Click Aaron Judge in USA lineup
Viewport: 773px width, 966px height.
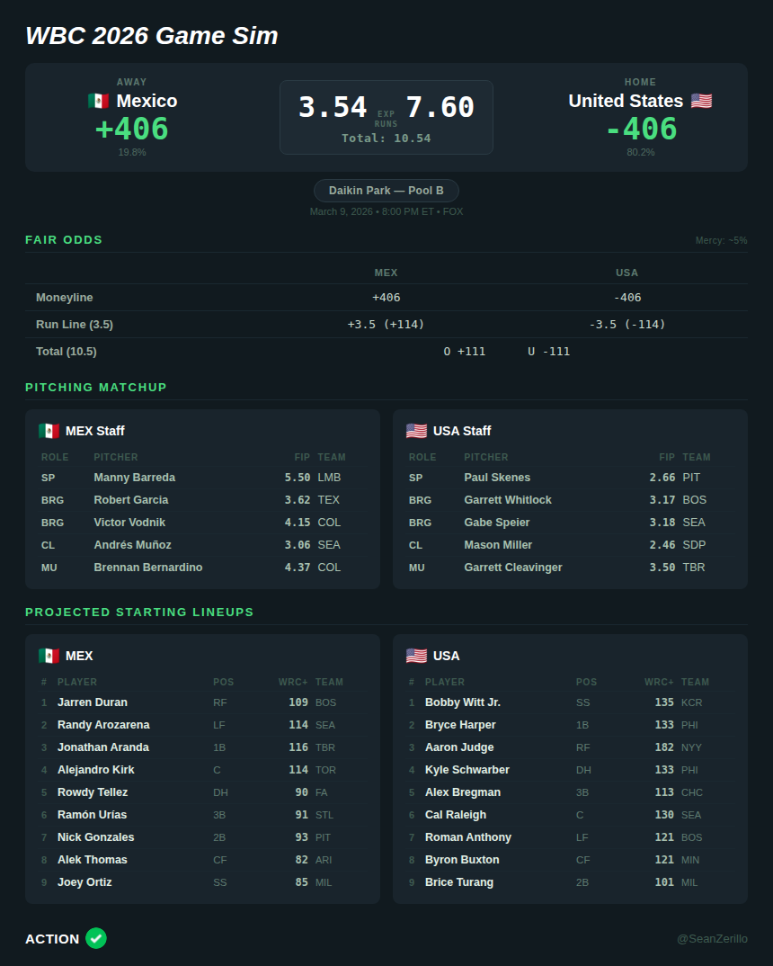(459, 747)
